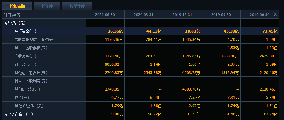Click the 2020-03-31 column header
Viewport: 284px width, 120px height.
(x=144, y=15)
